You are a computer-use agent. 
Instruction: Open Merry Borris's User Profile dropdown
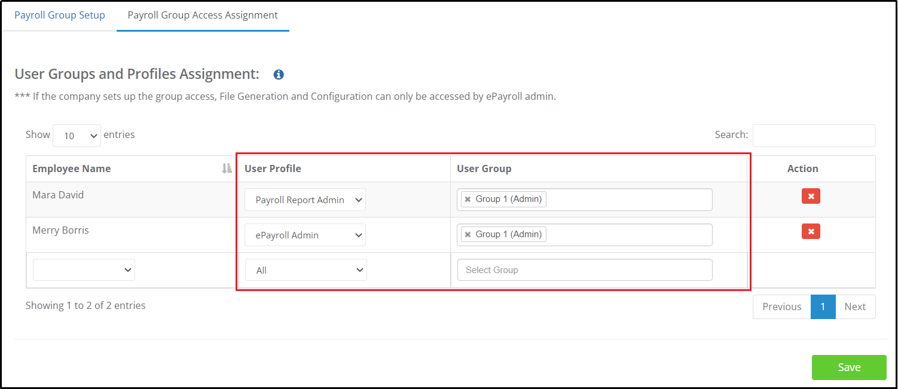(305, 235)
